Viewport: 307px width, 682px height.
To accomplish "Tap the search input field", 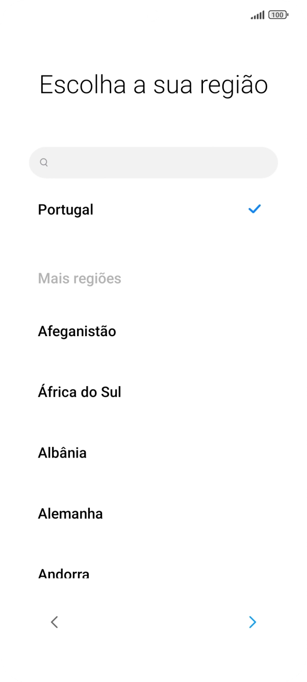I will pyautogui.click(x=153, y=162).
